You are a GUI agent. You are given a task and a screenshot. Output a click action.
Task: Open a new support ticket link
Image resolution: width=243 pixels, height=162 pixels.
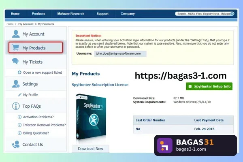coord(43,72)
